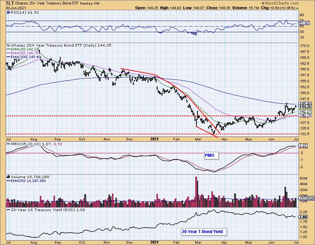Click the blue PMO annotation box
The height and width of the screenshot is (245, 315).
point(211,155)
